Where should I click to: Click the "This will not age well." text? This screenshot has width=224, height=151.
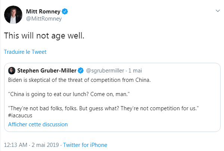click(44, 36)
